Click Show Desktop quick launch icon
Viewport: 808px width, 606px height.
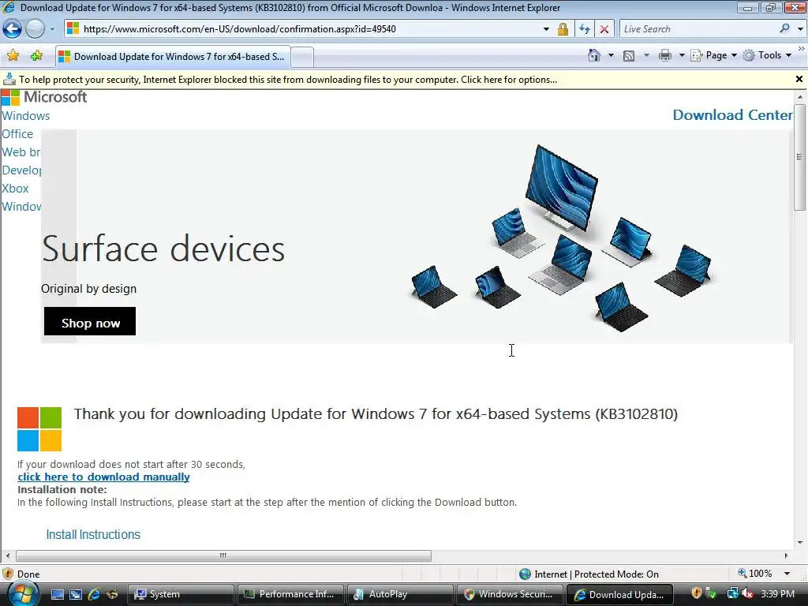(57, 595)
